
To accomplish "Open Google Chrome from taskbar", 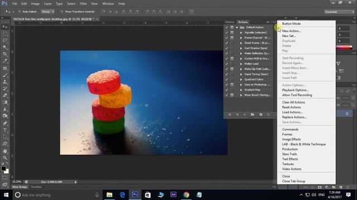I will [x=186, y=194].
